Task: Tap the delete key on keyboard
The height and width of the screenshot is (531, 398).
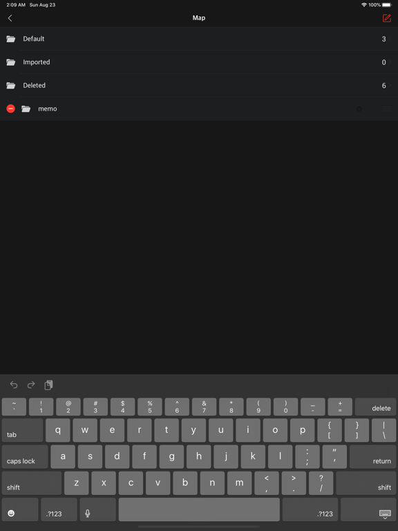Action: click(375, 407)
